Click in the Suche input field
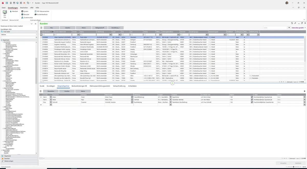This screenshot has width=307, height=169. click(275, 28)
